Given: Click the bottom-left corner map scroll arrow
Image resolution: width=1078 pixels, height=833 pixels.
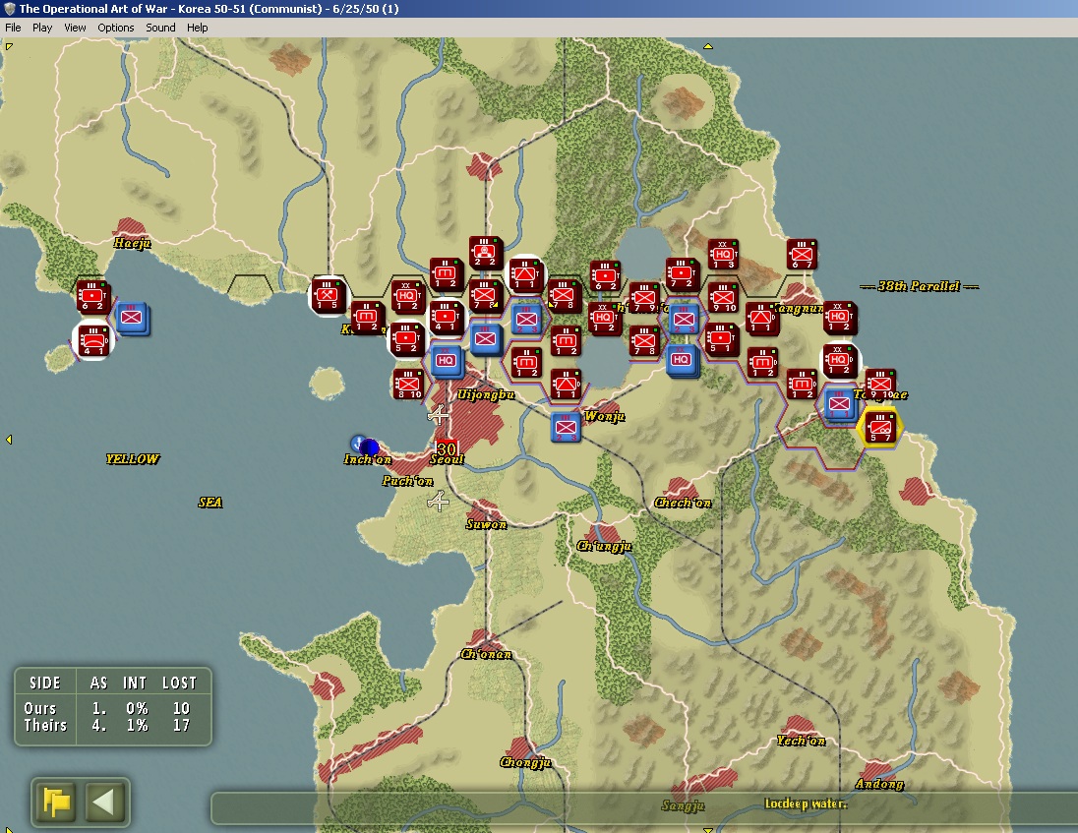Looking at the screenshot, I should [8, 829].
